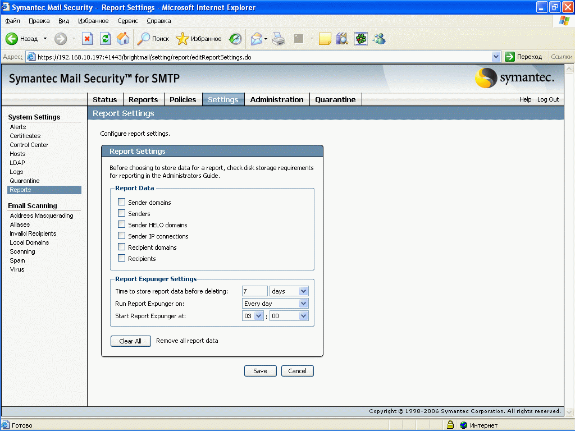Screen dimensions: 575x431
Task: Open the Local Domains link
Action: coord(29,242)
